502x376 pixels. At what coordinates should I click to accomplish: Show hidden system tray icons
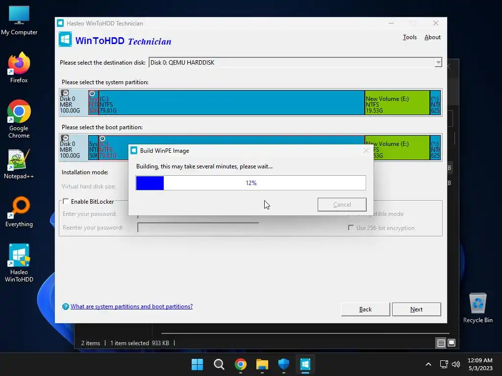428,364
